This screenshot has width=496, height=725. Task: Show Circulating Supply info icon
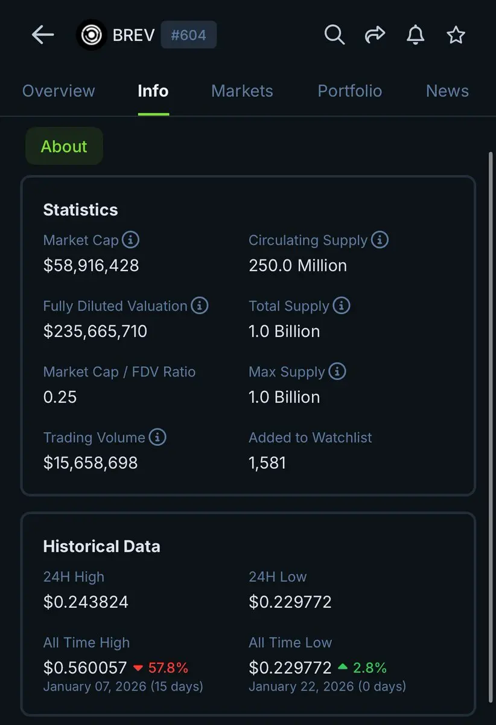point(380,240)
